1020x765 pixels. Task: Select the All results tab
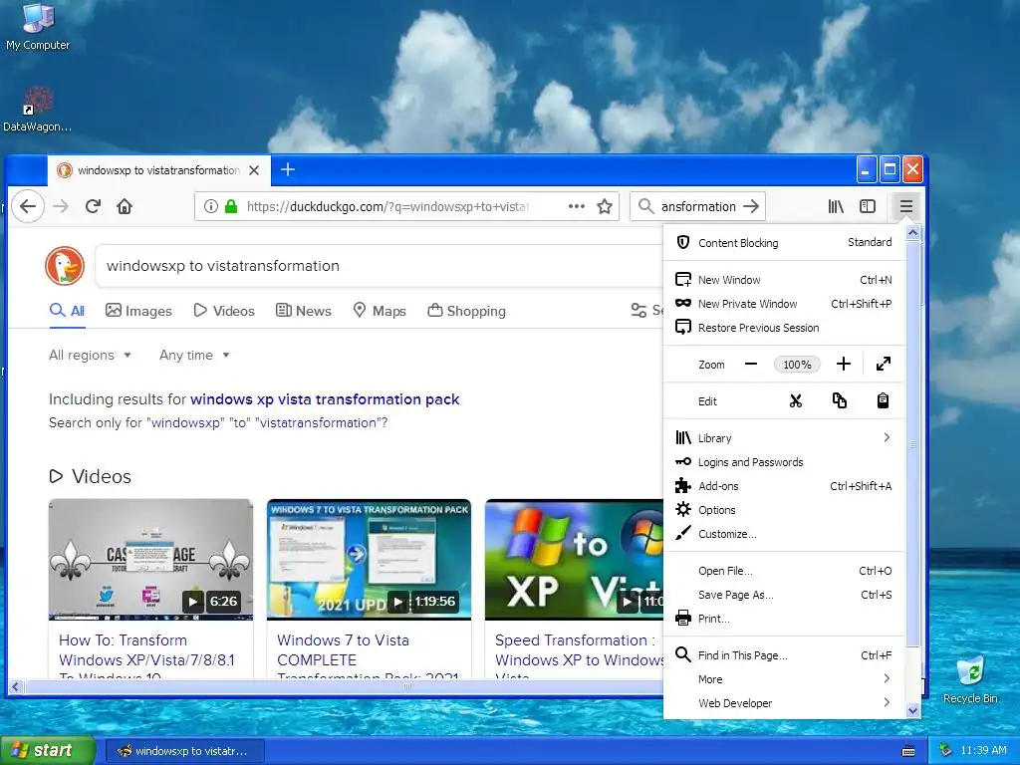(x=67, y=311)
